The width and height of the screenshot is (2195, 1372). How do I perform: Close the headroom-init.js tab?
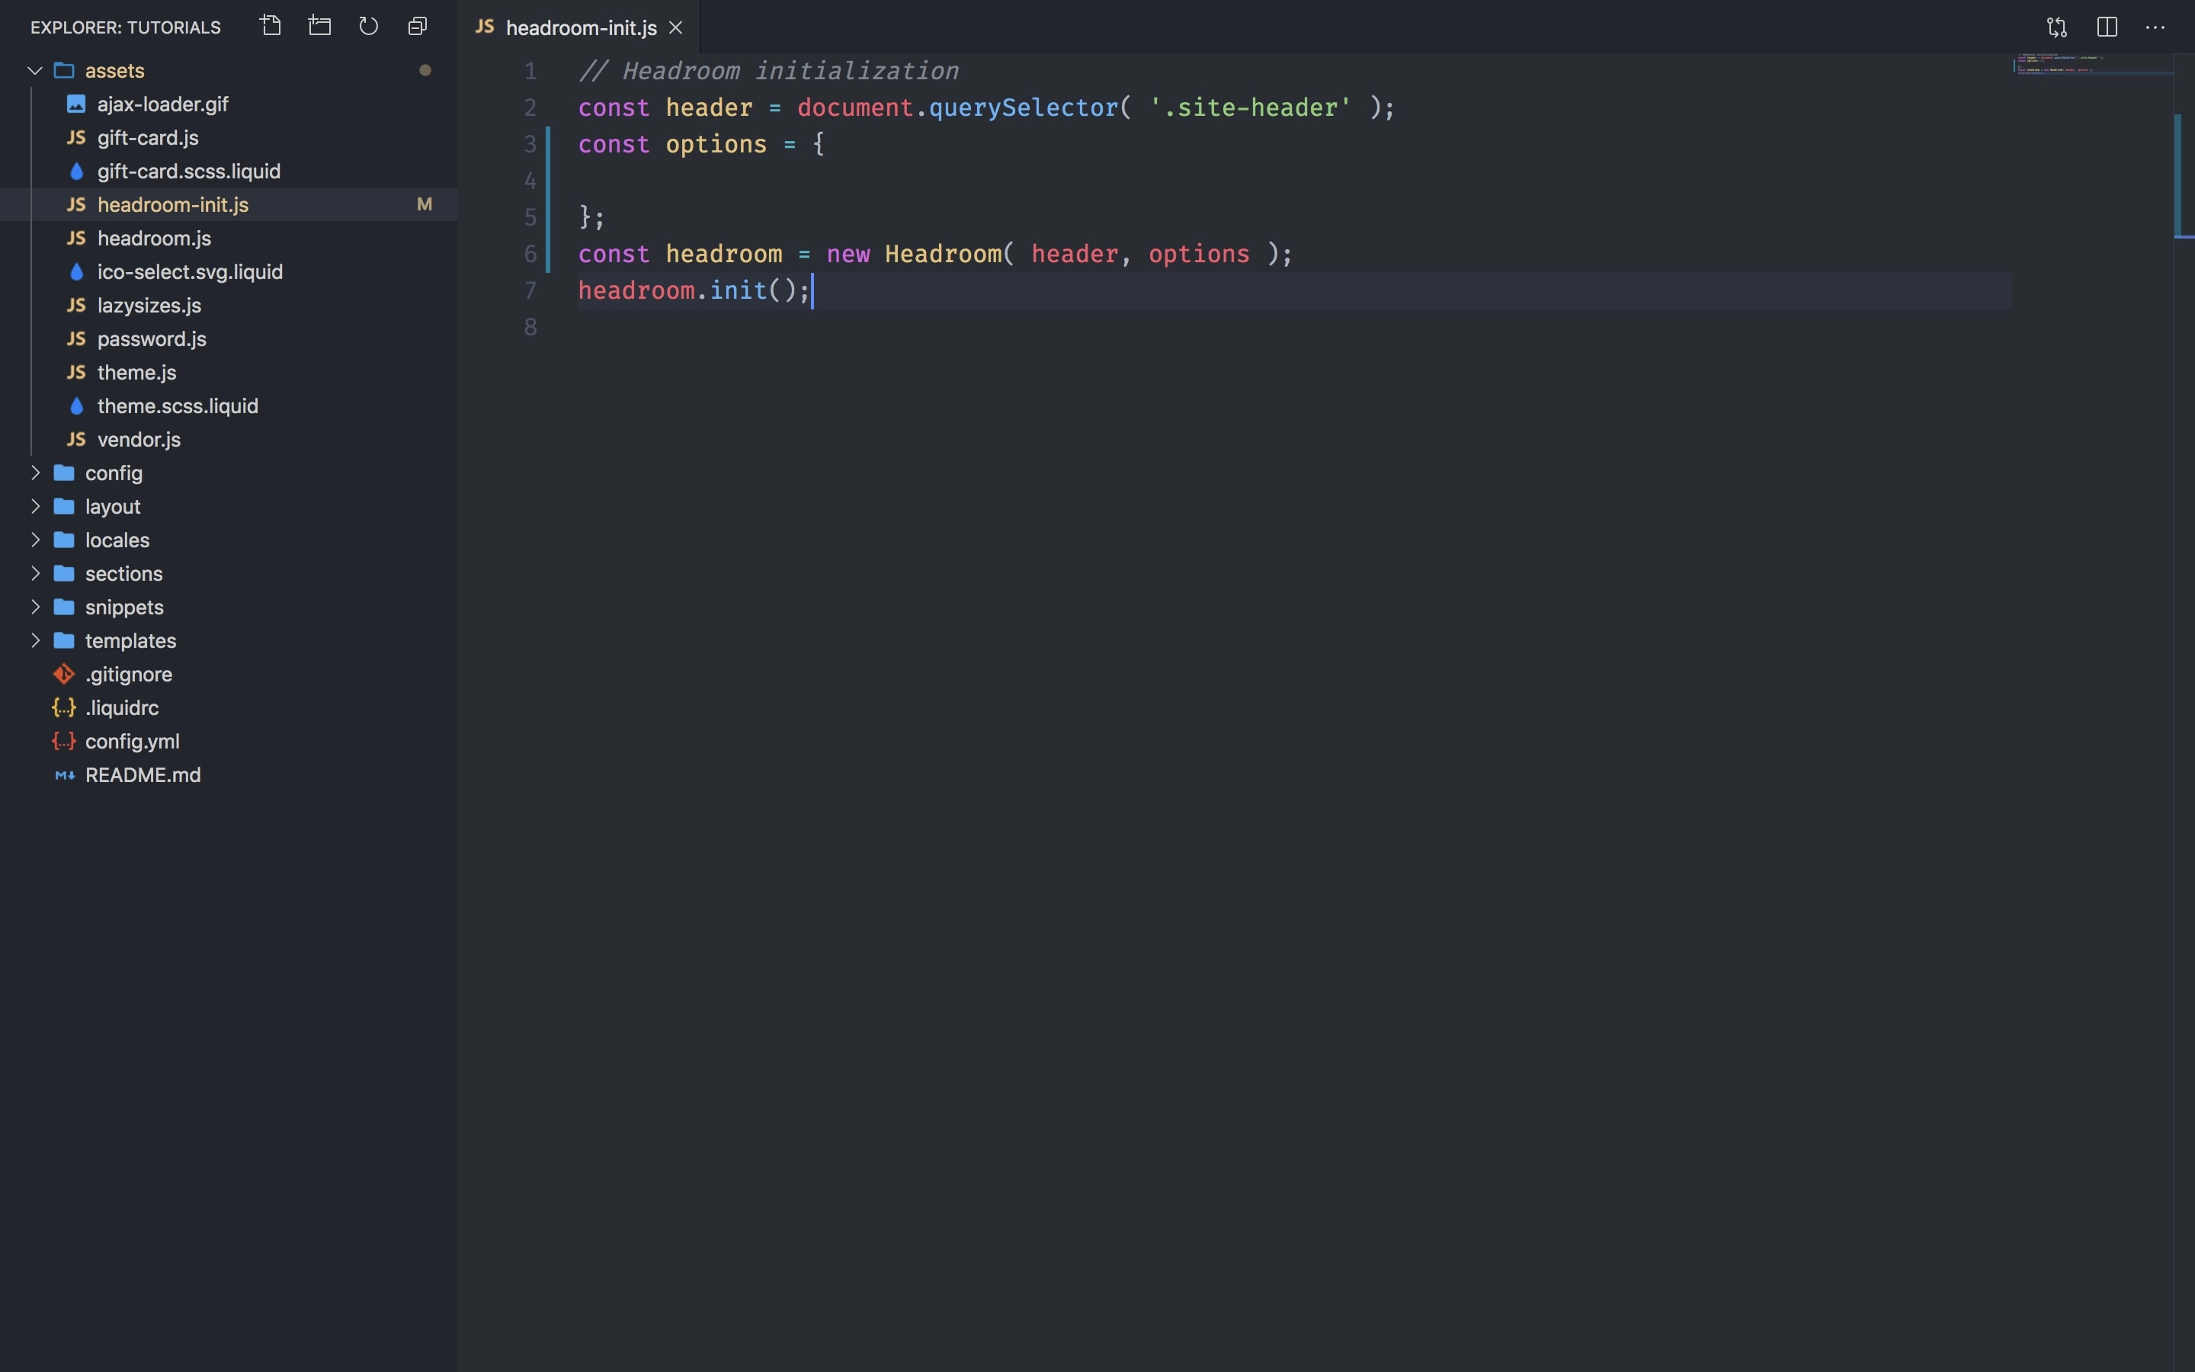click(676, 27)
